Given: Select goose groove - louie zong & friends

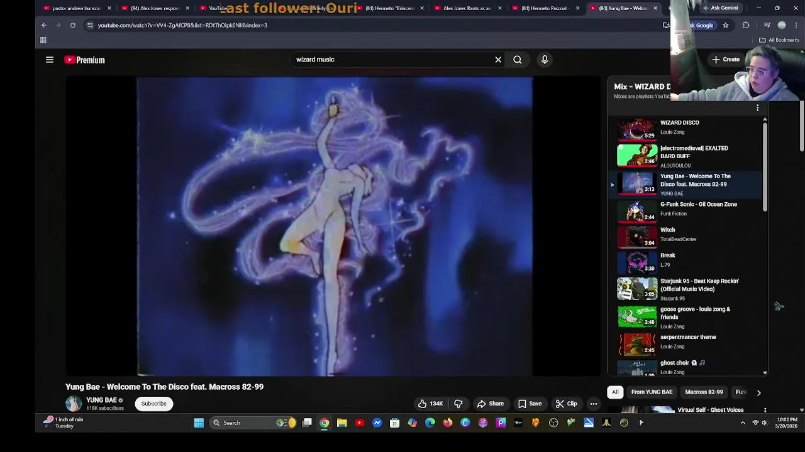Looking at the screenshot, I should pyautogui.click(x=686, y=317).
